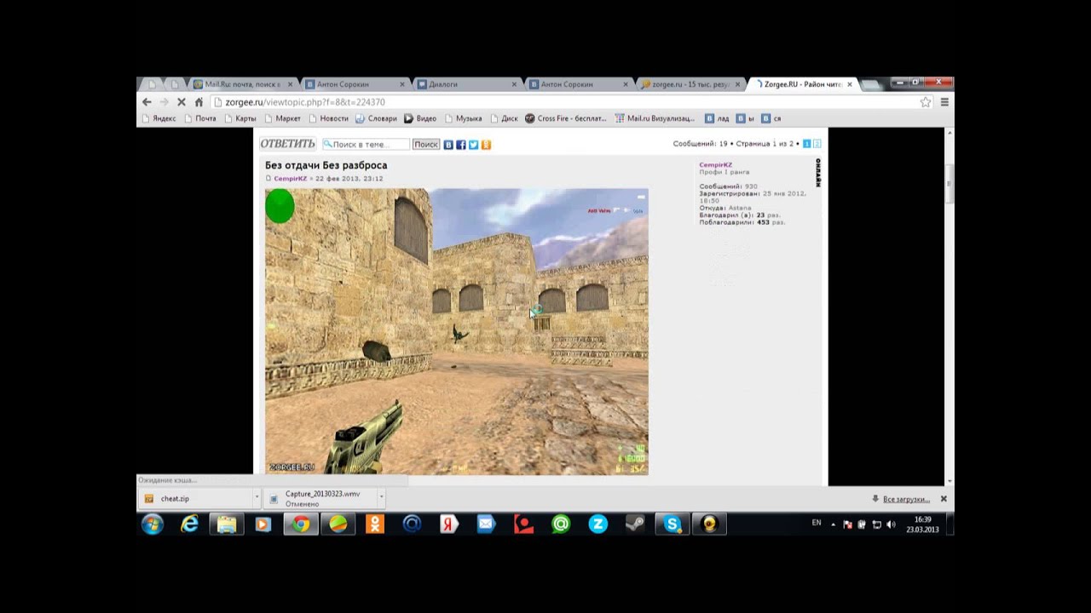Click the browser back arrow
This screenshot has height=613, width=1091.
(x=147, y=102)
